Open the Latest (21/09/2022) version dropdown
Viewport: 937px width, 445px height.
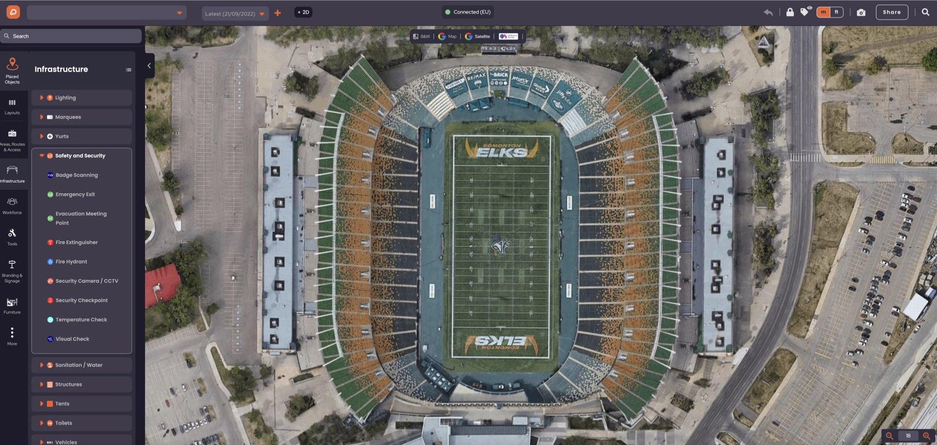[x=235, y=14]
